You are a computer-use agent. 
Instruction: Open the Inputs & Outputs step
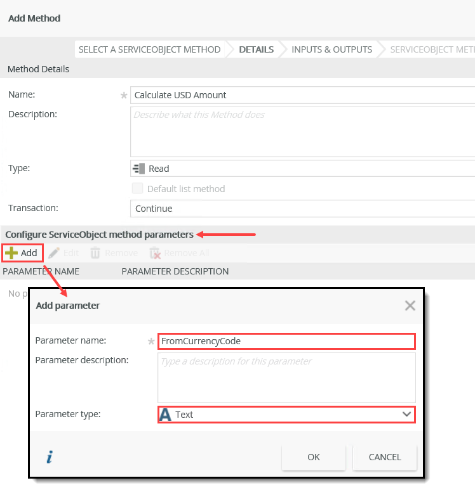(331, 49)
